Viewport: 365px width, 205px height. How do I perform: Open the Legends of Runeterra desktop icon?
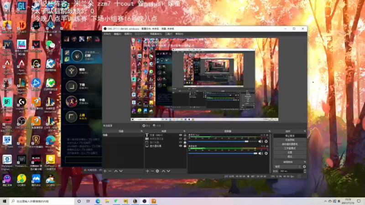(36, 142)
